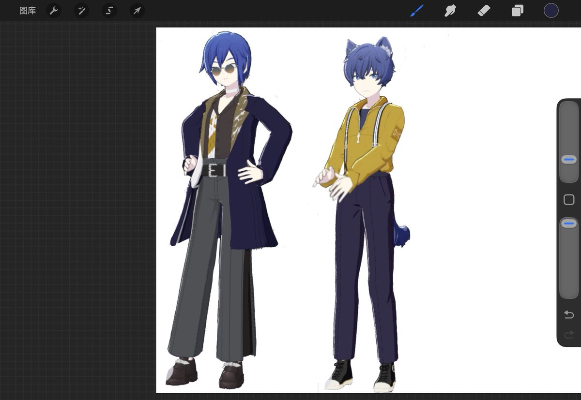This screenshot has height=400, width=581.
Task: Tap the square modify button in sidebar
Action: (x=569, y=200)
